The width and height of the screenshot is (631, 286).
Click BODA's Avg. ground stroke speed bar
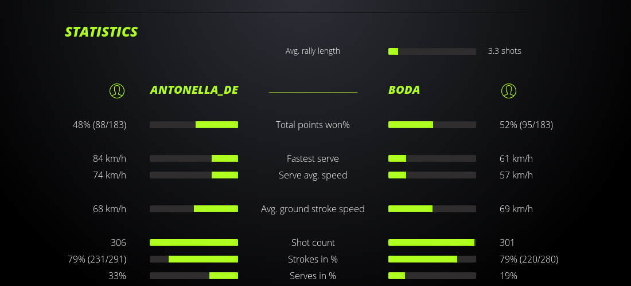click(x=432, y=209)
